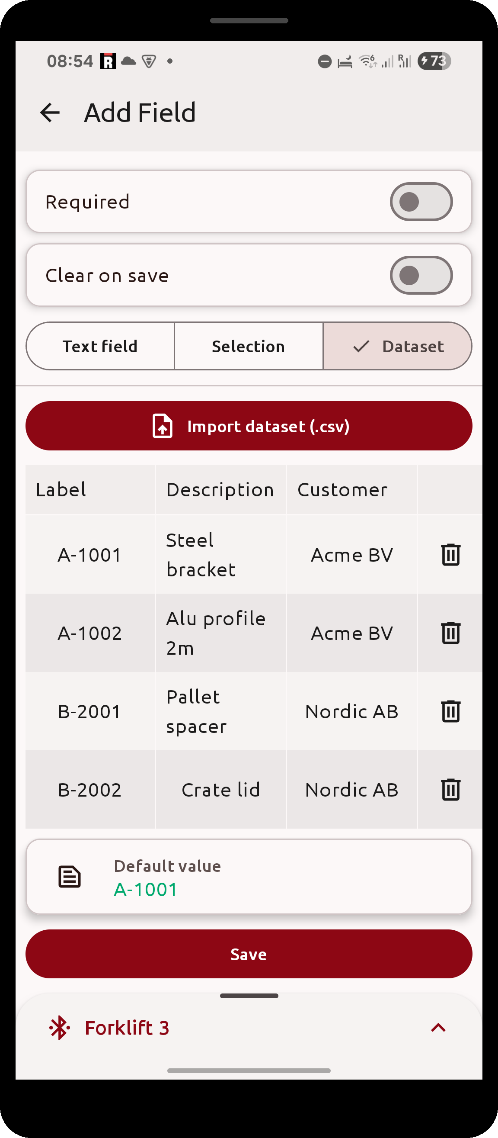Open the Default value A-1001 selector
Image resolution: width=498 pixels, height=1138 pixels.
pos(249,877)
